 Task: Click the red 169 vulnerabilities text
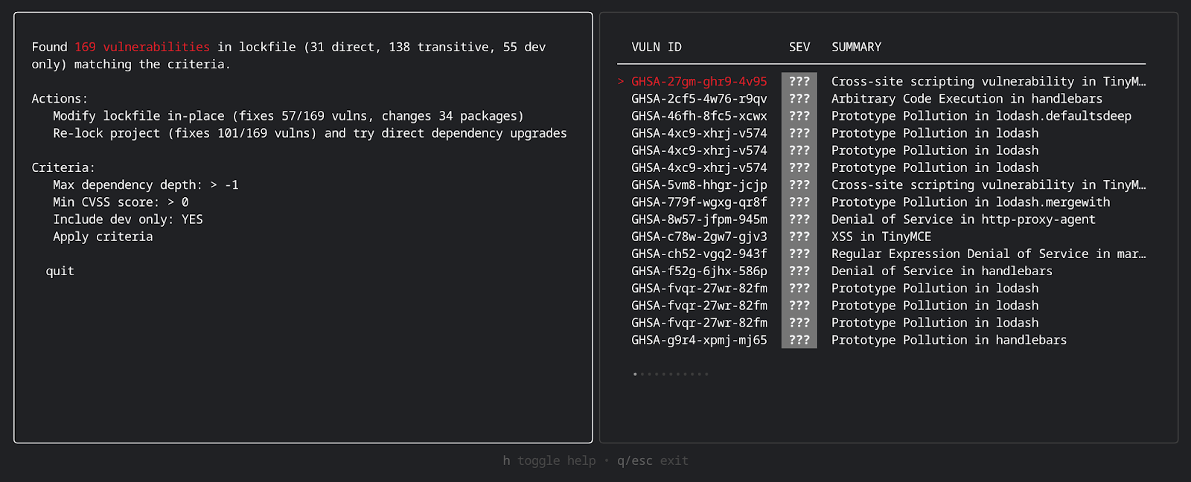pyautogui.click(x=142, y=47)
